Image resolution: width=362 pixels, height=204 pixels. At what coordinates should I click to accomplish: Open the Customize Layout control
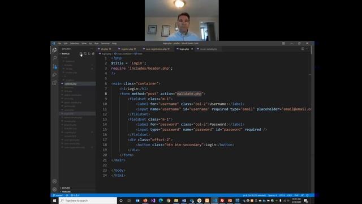click(283, 43)
